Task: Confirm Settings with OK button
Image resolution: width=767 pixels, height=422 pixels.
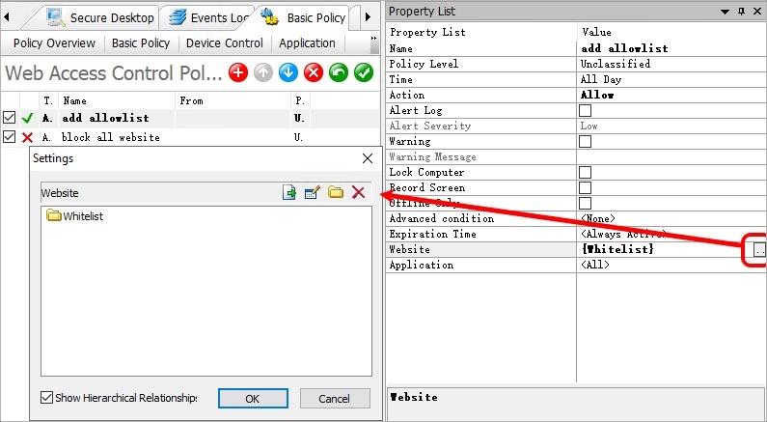Action: [253, 399]
